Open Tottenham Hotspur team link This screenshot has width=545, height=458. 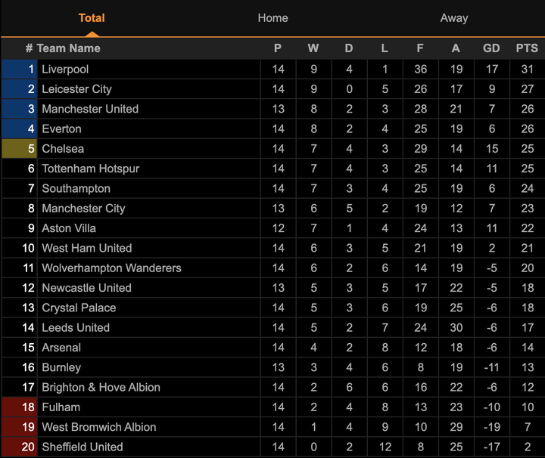click(x=90, y=169)
